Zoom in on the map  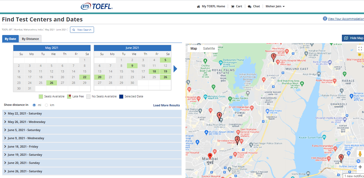pyautogui.click(x=360, y=167)
